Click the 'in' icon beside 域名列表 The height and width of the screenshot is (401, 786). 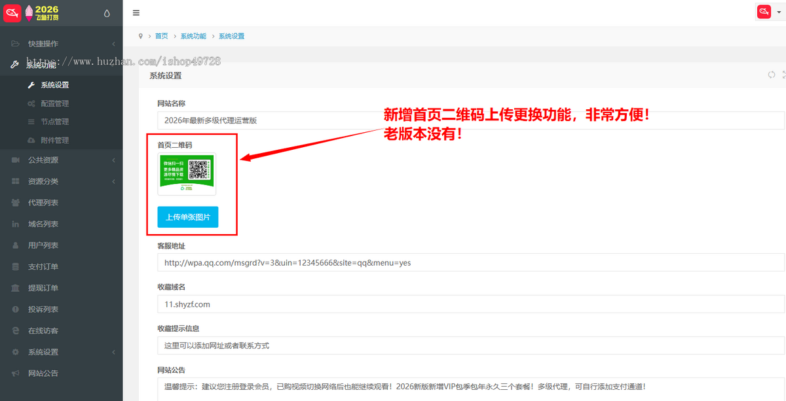coord(15,224)
